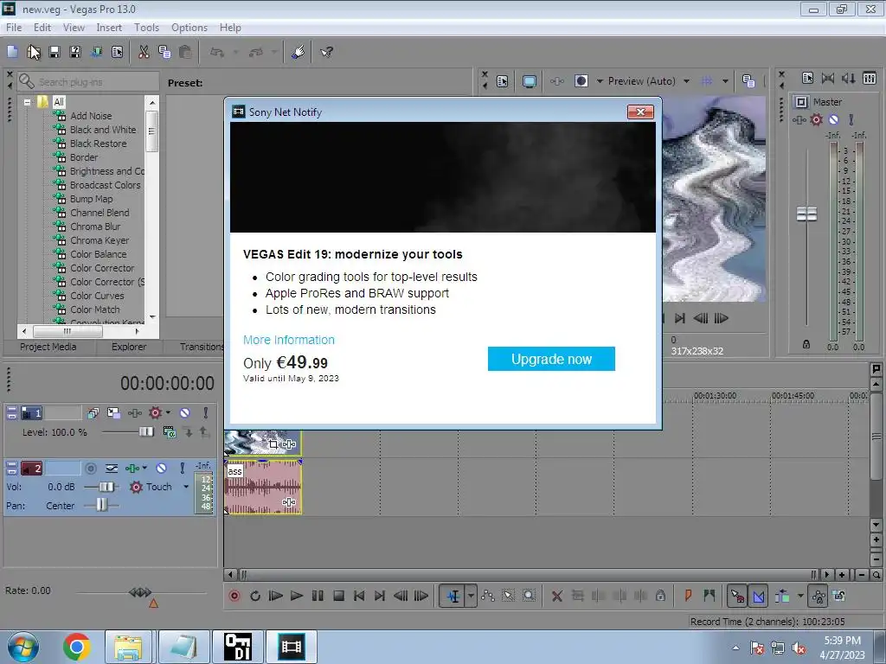Toggle Mute on video track 1
The height and width of the screenshot is (664, 886).
tap(185, 412)
